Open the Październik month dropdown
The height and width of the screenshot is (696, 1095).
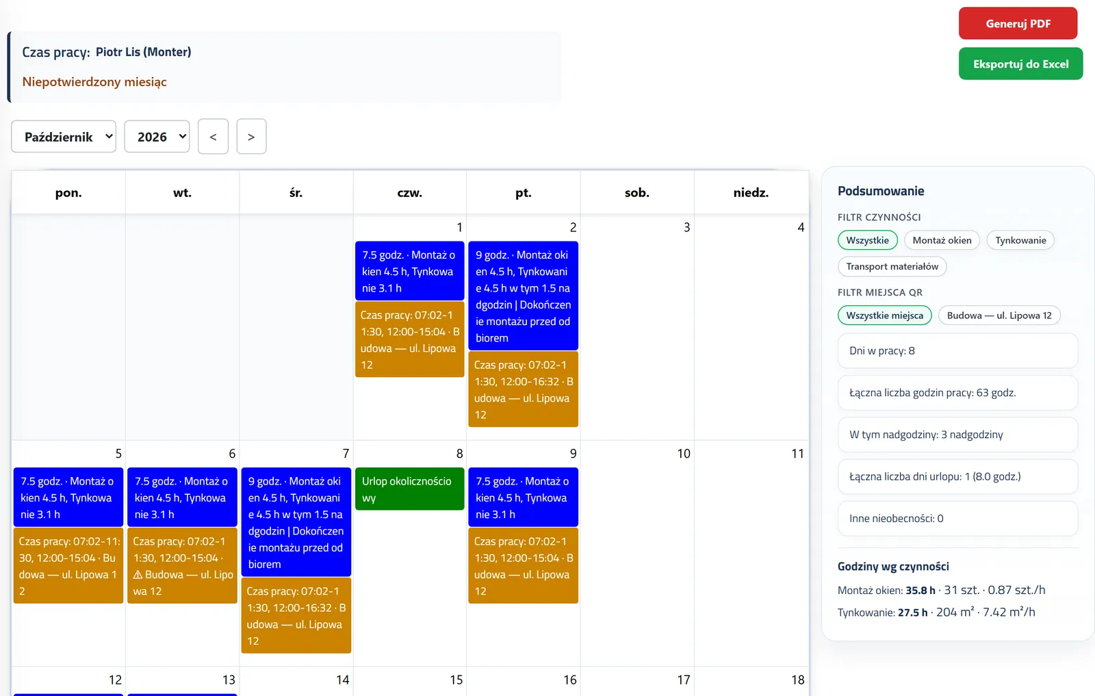(64, 137)
